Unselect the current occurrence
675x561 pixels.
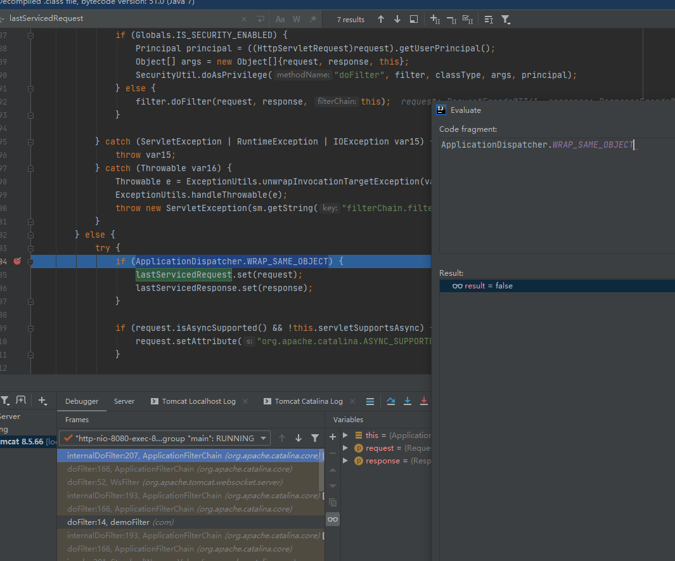[451, 19]
